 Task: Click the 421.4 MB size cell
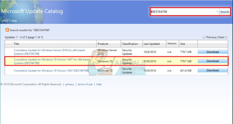(186, 71)
